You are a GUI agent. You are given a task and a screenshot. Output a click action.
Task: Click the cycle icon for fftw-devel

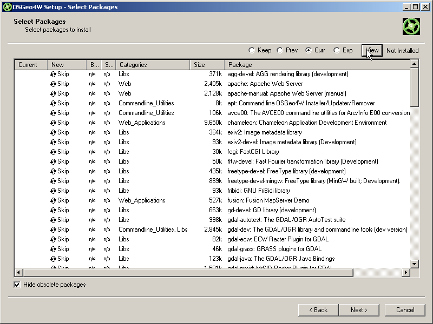[53, 161]
